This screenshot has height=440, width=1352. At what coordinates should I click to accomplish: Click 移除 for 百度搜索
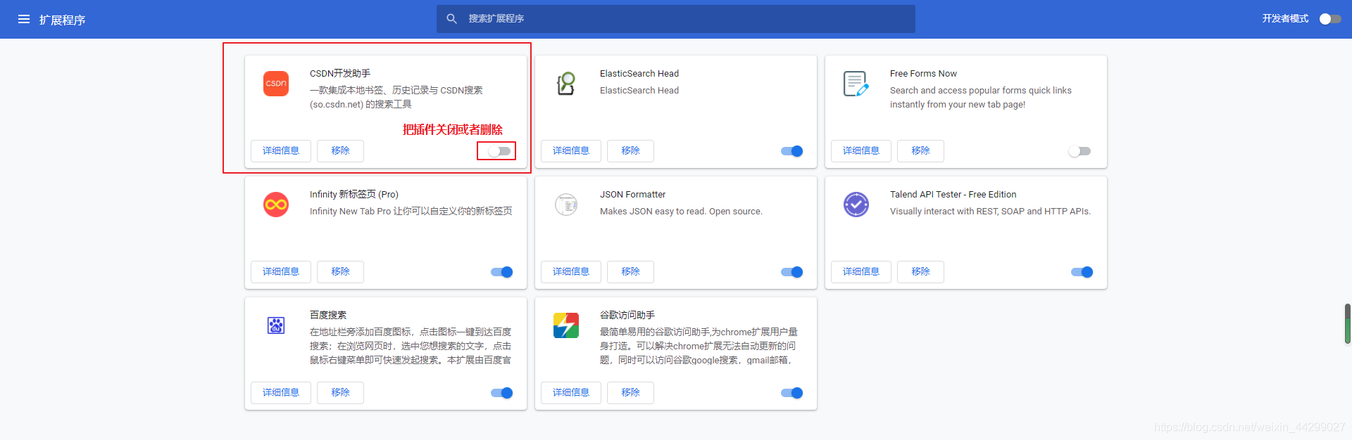(340, 393)
